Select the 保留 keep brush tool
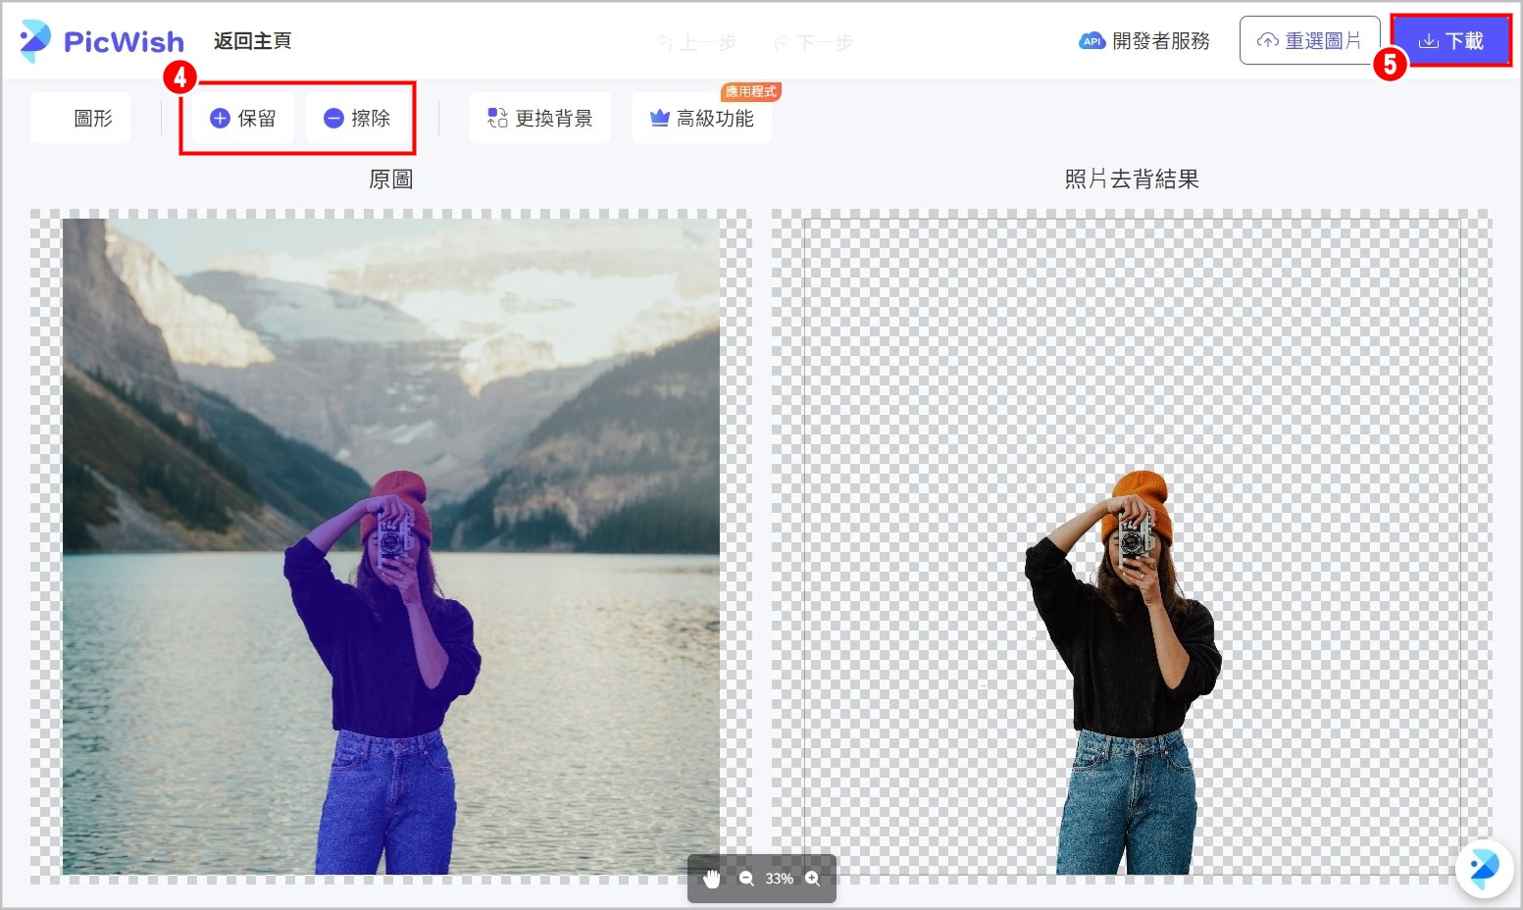 243,118
